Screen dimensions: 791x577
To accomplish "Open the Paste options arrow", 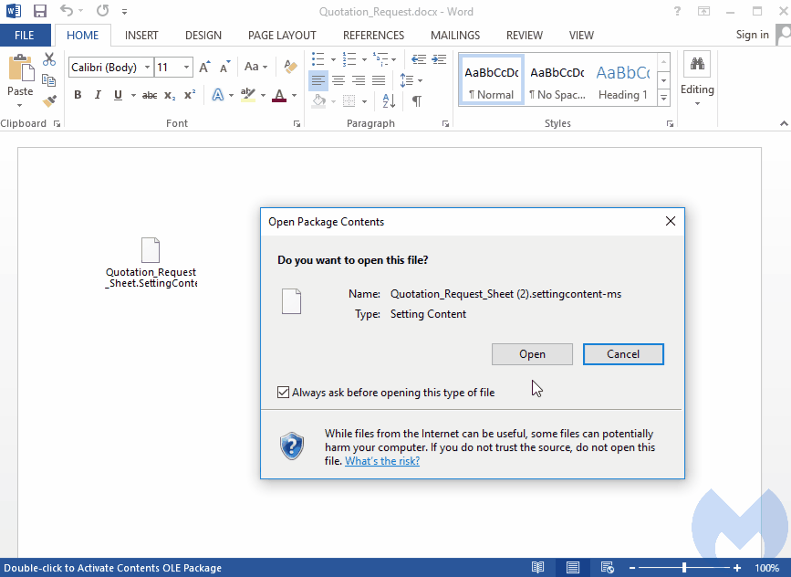I will 20,106.
